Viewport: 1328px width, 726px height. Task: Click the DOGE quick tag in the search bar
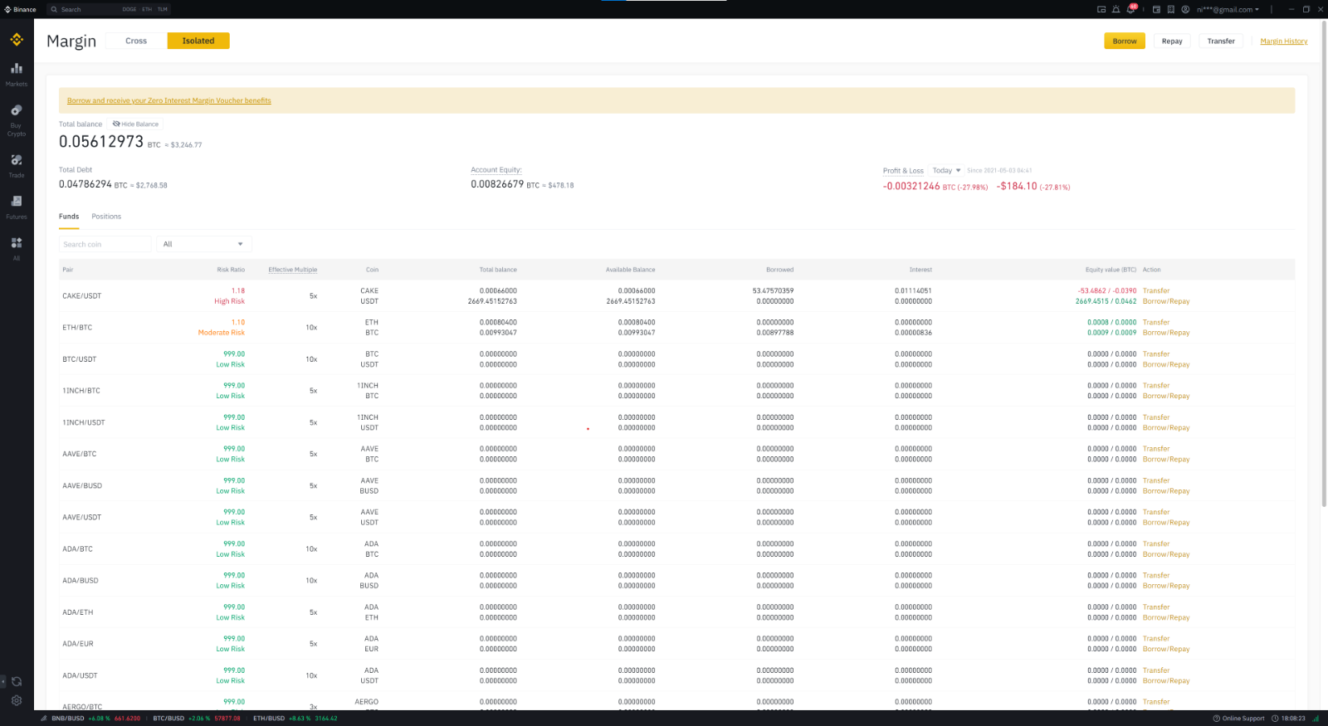click(129, 9)
